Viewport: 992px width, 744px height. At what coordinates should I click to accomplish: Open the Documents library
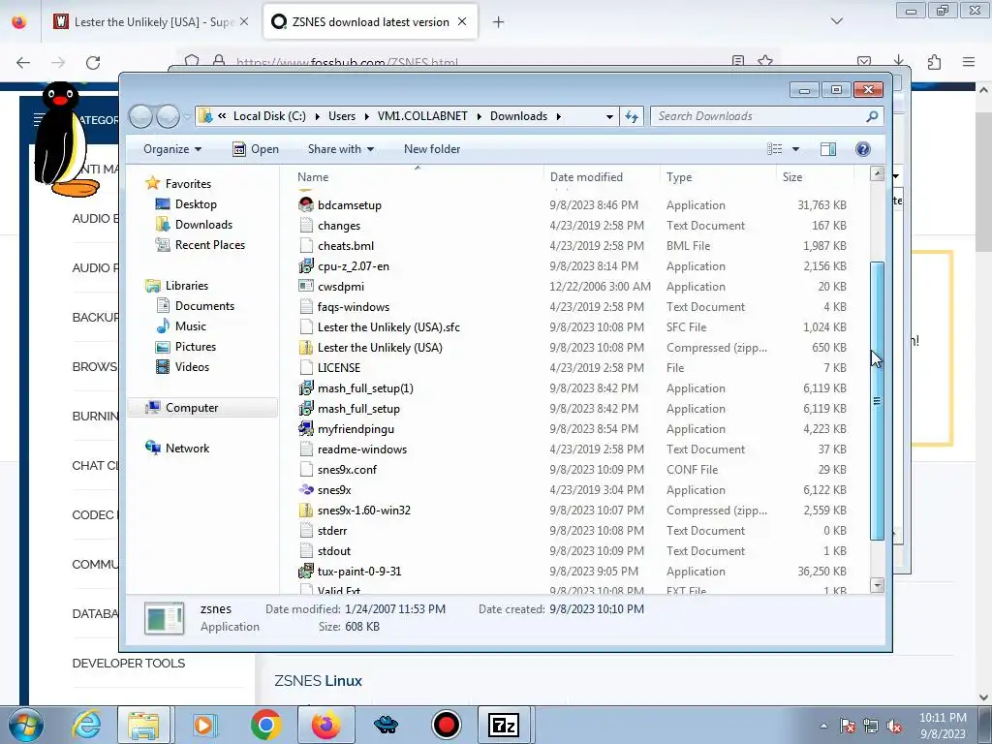point(204,306)
